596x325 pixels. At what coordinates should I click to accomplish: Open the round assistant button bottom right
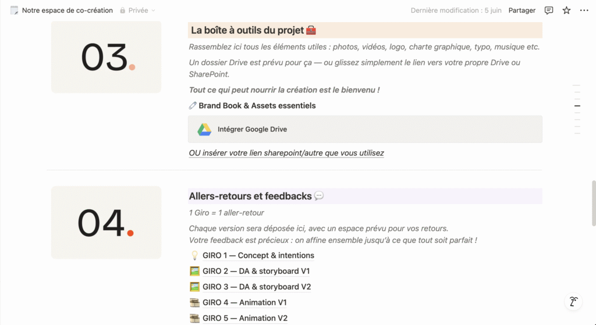[573, 301]
